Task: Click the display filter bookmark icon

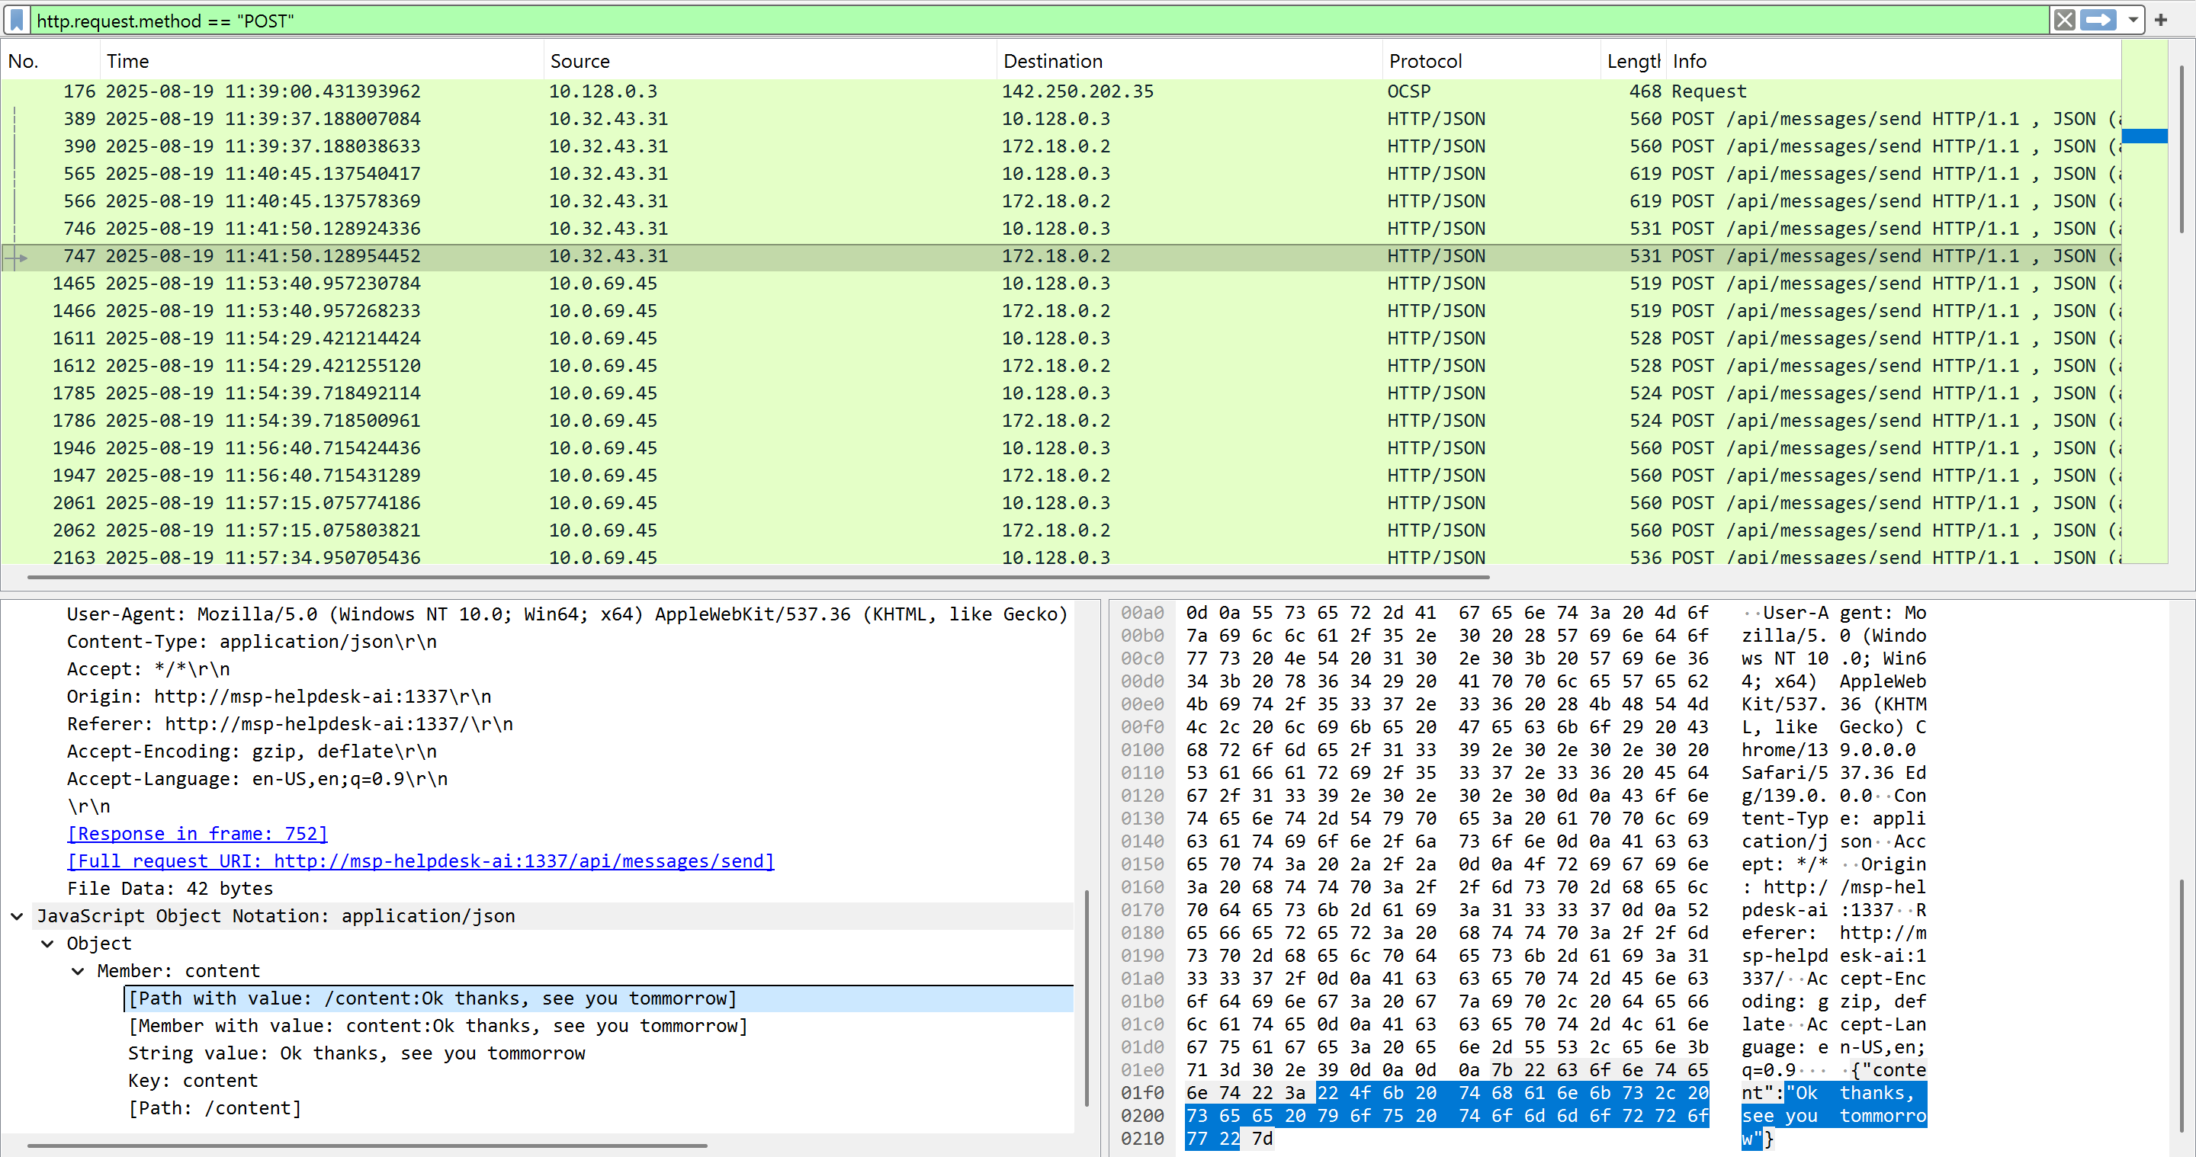Action: pos(16,20)
